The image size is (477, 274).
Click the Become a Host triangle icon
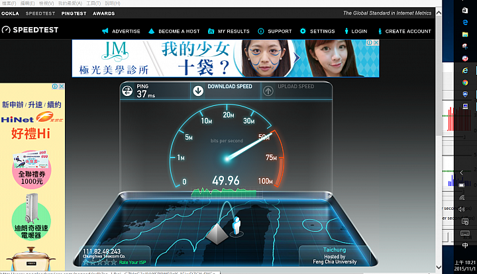[151, 31]
